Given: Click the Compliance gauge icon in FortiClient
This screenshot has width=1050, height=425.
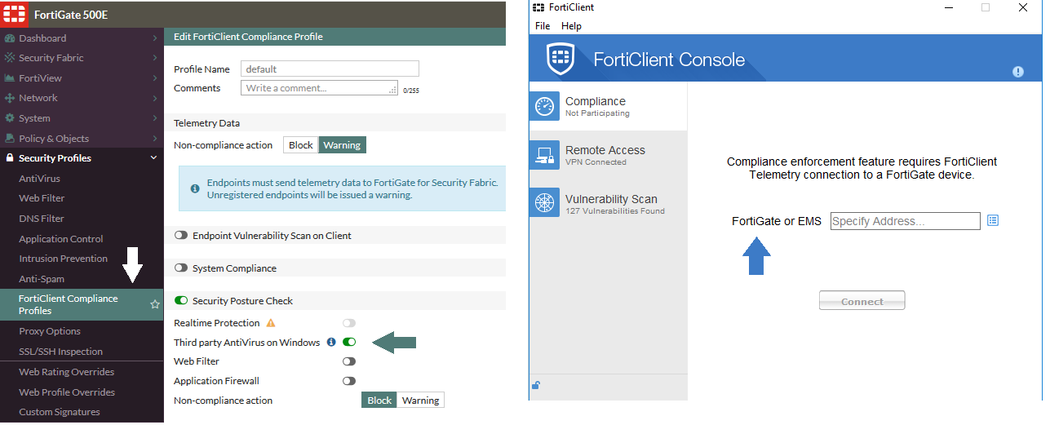Looking at the screenshot, I should [544, 107].
